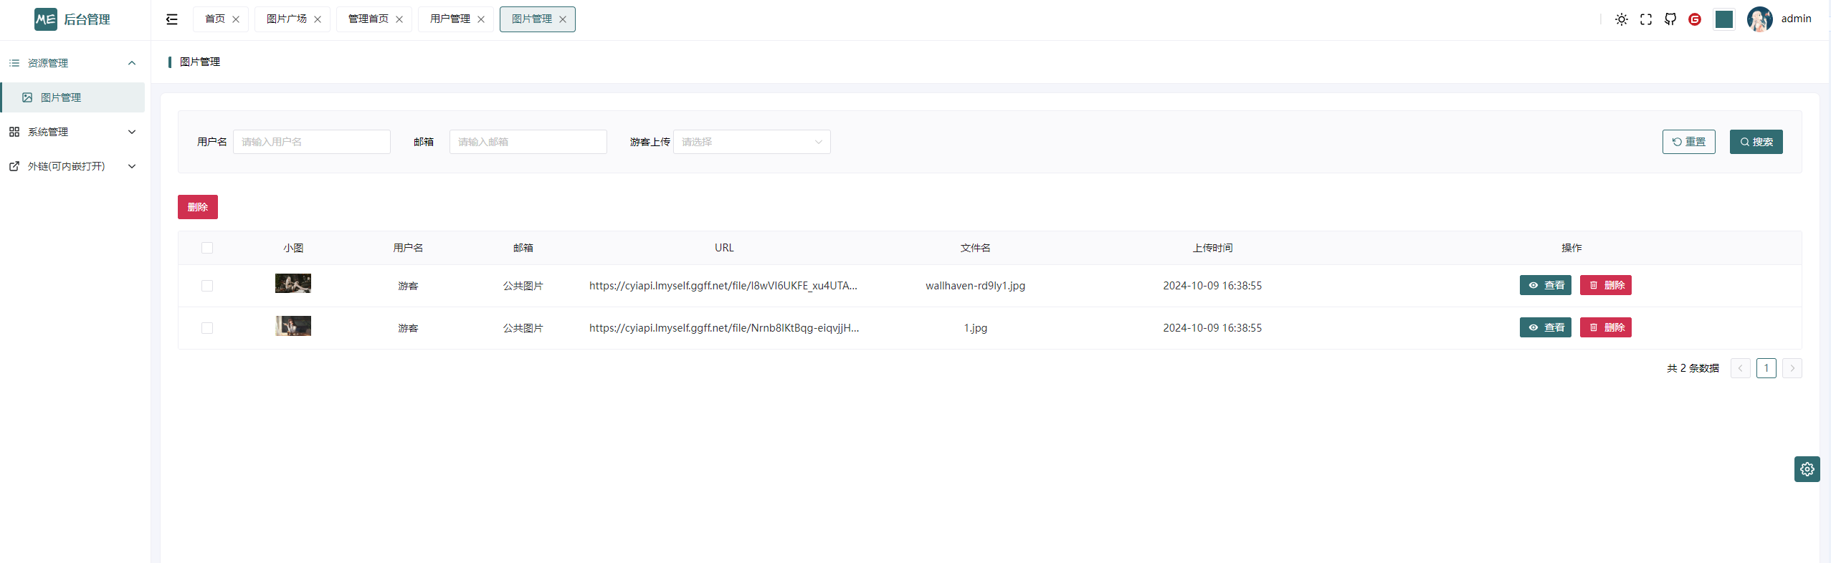Toggle light/dark theme sun icon
Viewport: 1831px width, 563px height.
pyautogui.click(x=1621, y=19)
